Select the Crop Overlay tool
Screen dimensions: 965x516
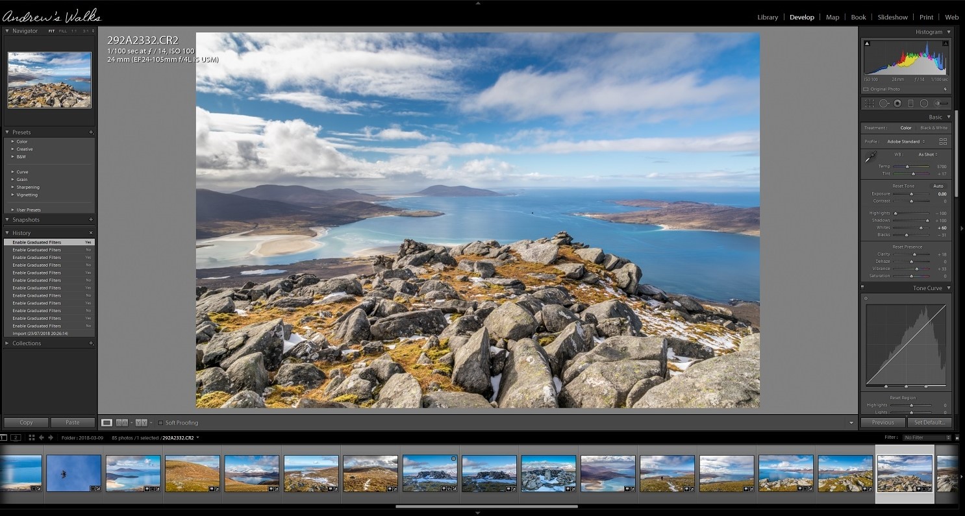pyautogui.click(x=869, y=103)
